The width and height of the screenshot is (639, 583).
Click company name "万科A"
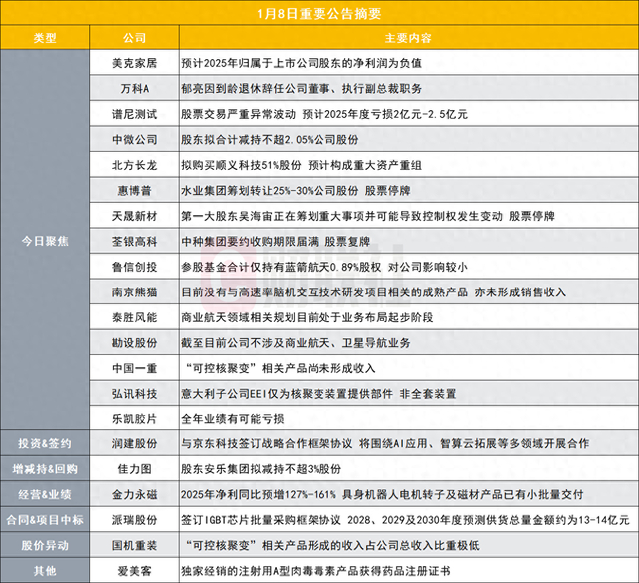134,89
